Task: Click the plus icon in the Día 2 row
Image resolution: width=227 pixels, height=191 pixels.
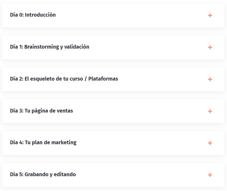Action: point(210,79)
